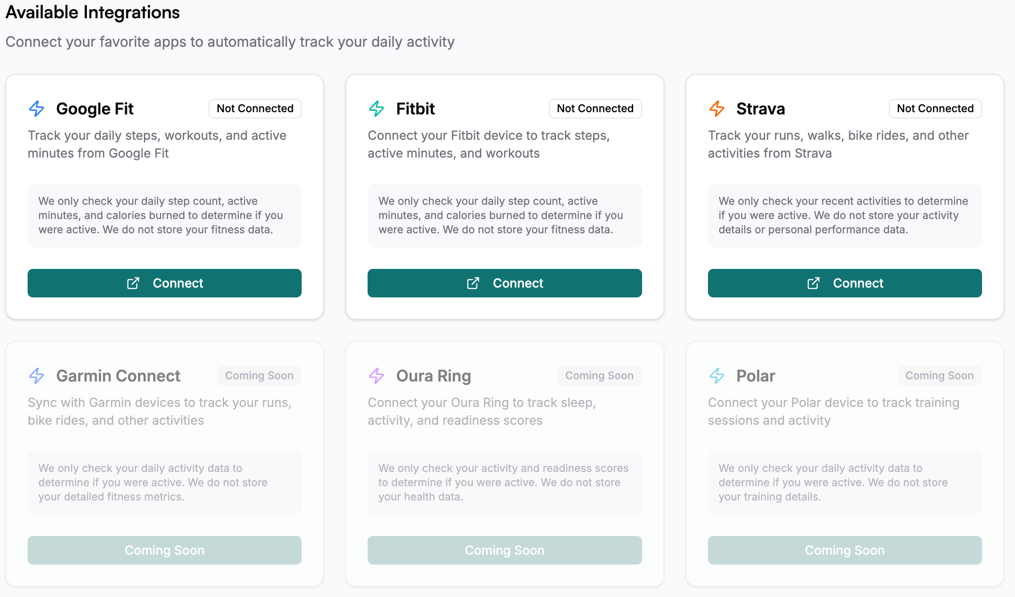Click external-link icon in Google Fit Connect button

[x=133, y=283]
